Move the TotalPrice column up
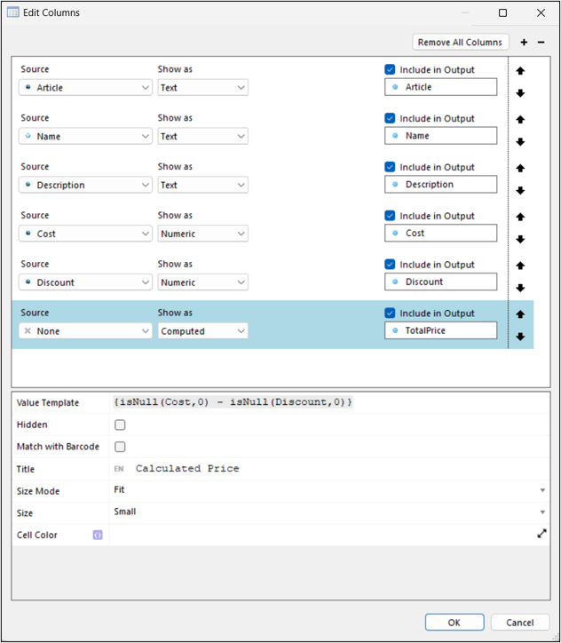561x643 pixels. click(520, 314)
